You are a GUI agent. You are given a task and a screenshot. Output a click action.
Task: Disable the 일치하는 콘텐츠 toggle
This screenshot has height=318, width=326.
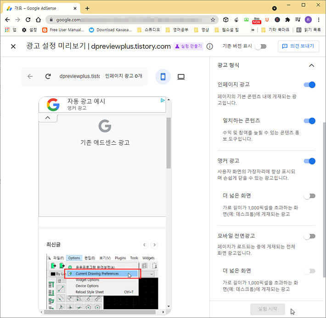click(309, 121)
